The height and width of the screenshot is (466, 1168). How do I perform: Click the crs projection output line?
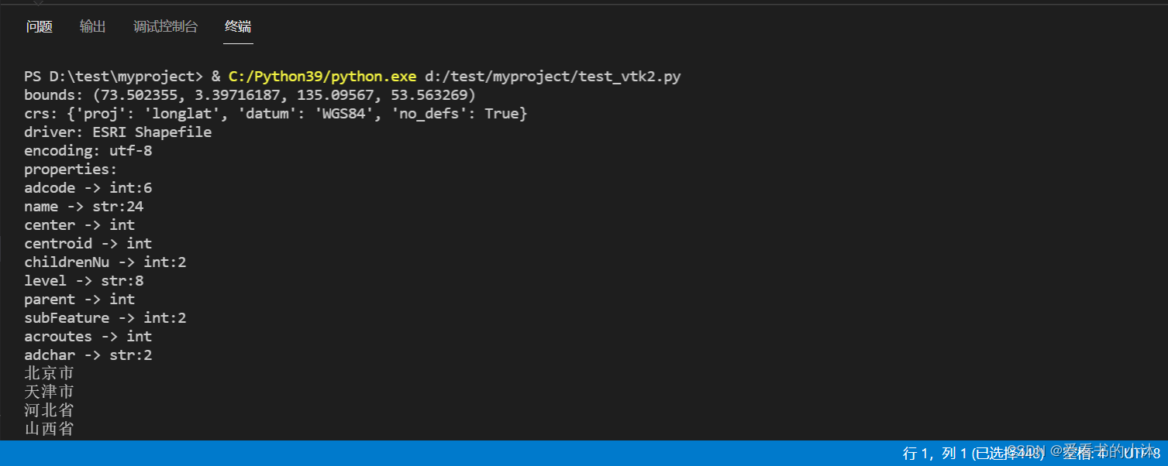(x=275, y=114)
